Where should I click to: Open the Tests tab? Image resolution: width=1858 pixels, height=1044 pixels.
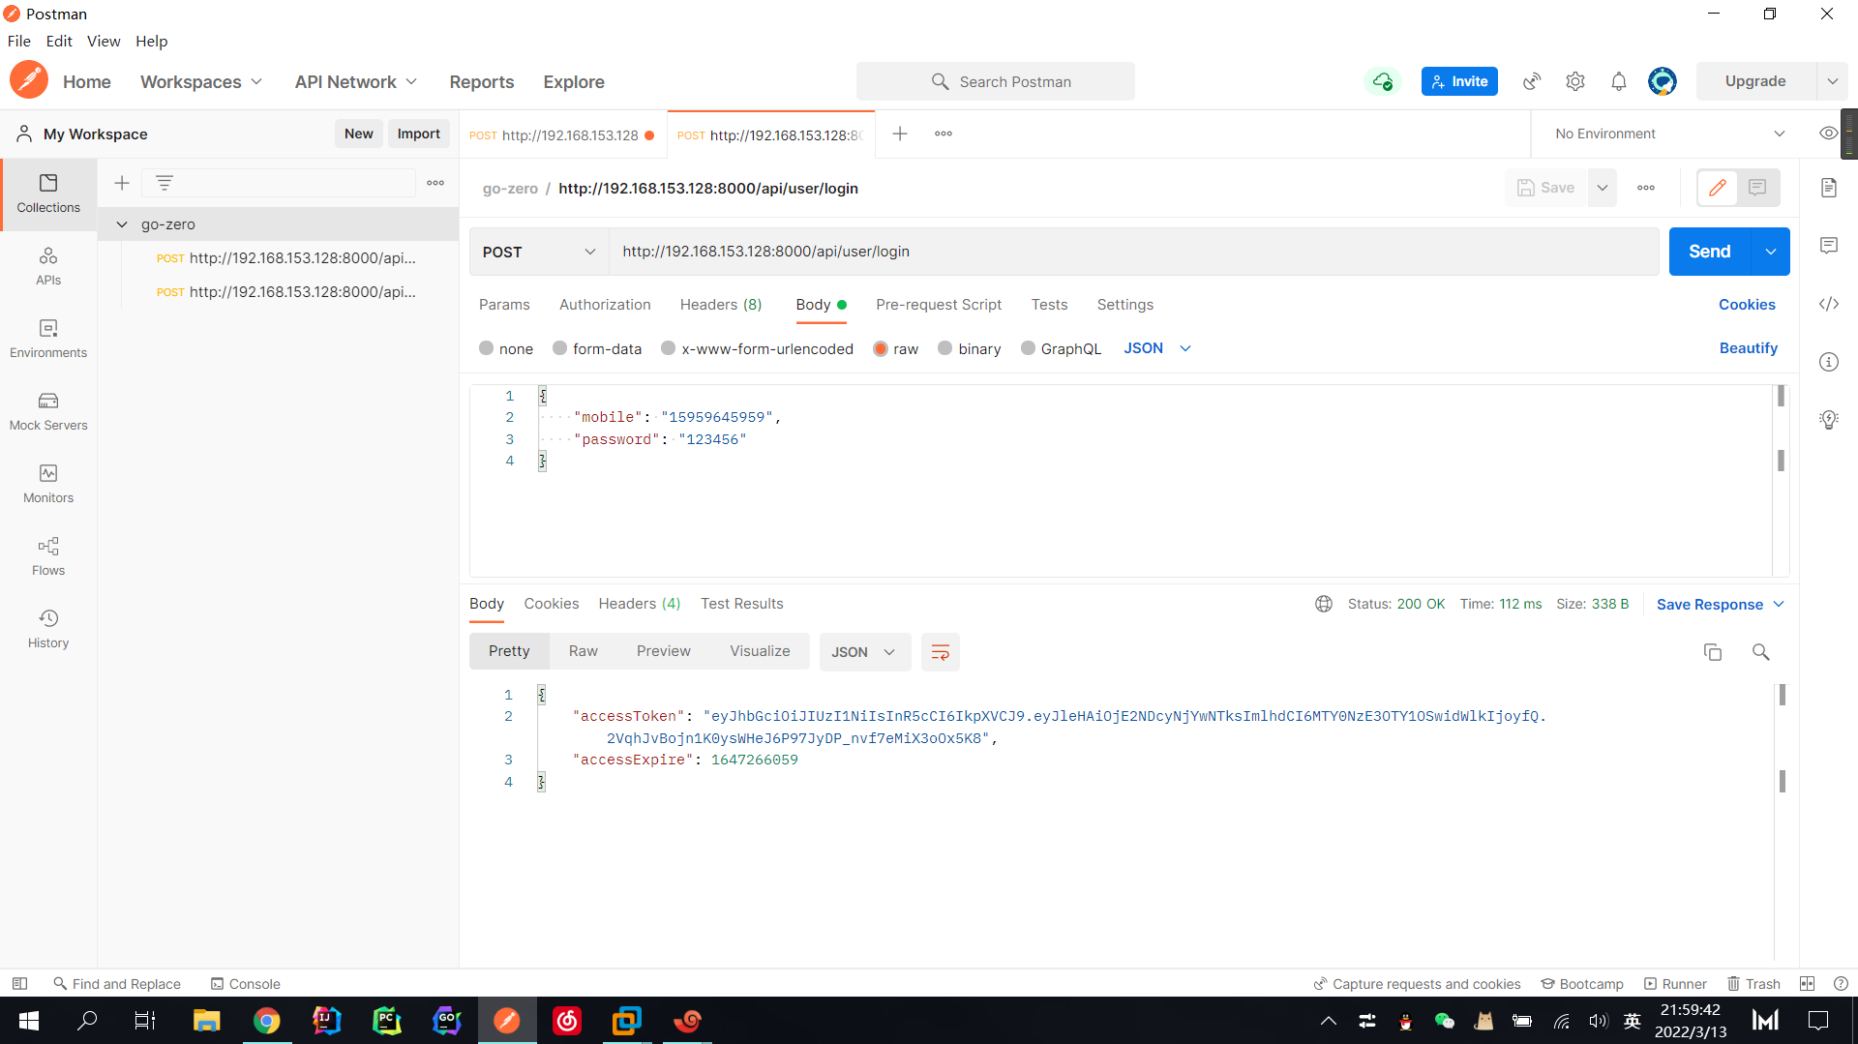pyautogui.click(x=1049, y=305)
